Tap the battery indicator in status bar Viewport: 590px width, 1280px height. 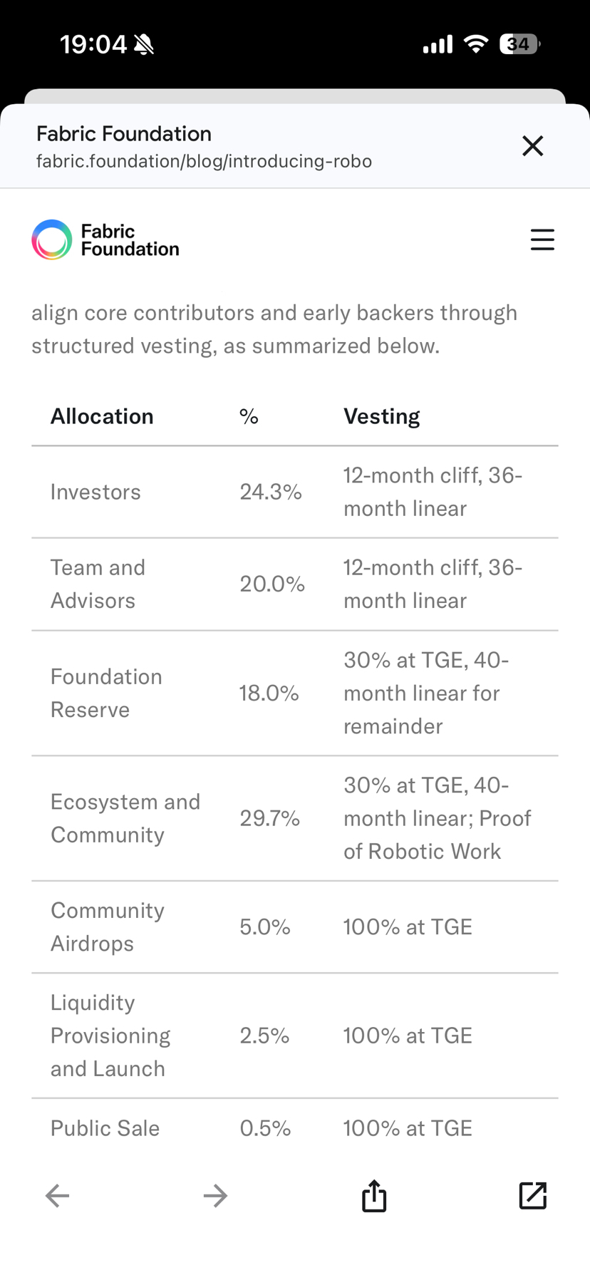point(519,44)
